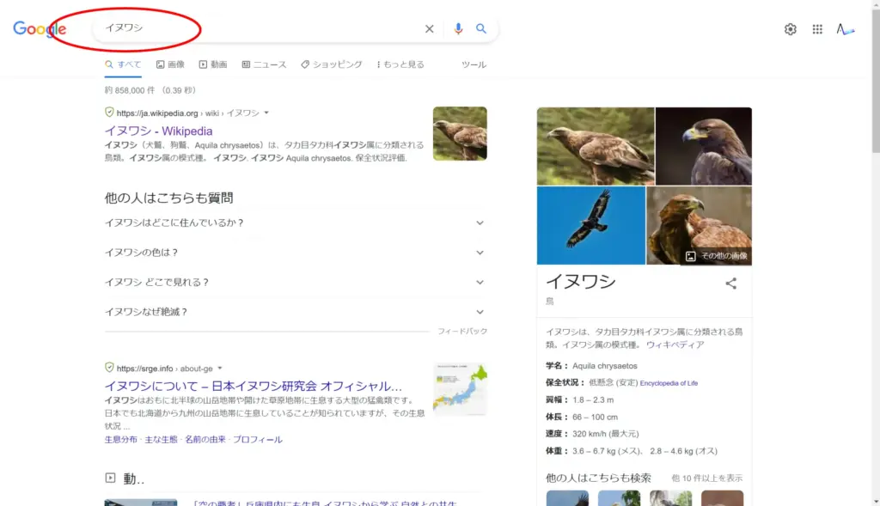Click その他の画像 on the eagle photo
The height and width of the screenshot is (506, 880).
click(717, 256)
